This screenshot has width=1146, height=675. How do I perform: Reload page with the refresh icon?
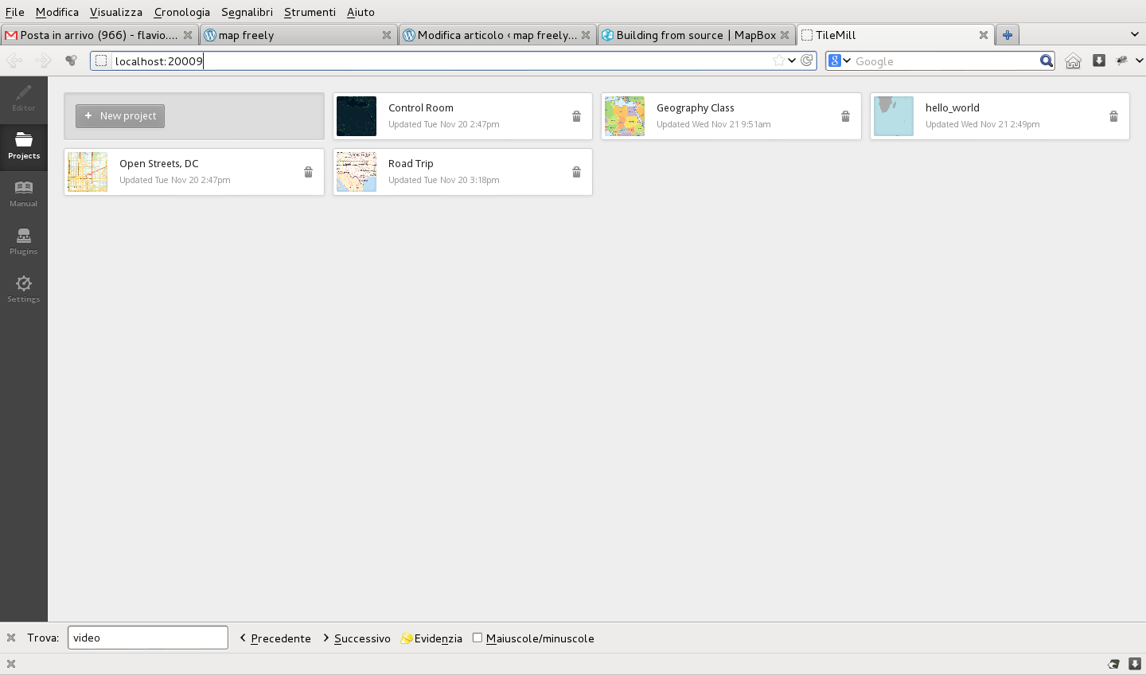point(807,60)
